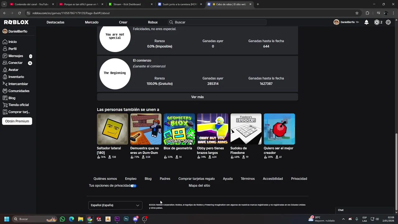Click the Roblox logo
The image size is (398, 224).
pyautogui.click(x=16, y=22)
